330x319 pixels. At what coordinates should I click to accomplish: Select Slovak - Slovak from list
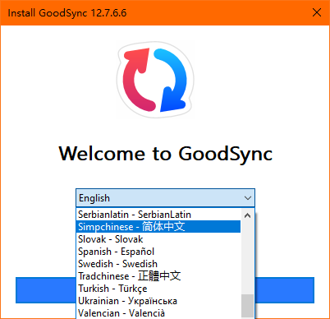point(158,239)
